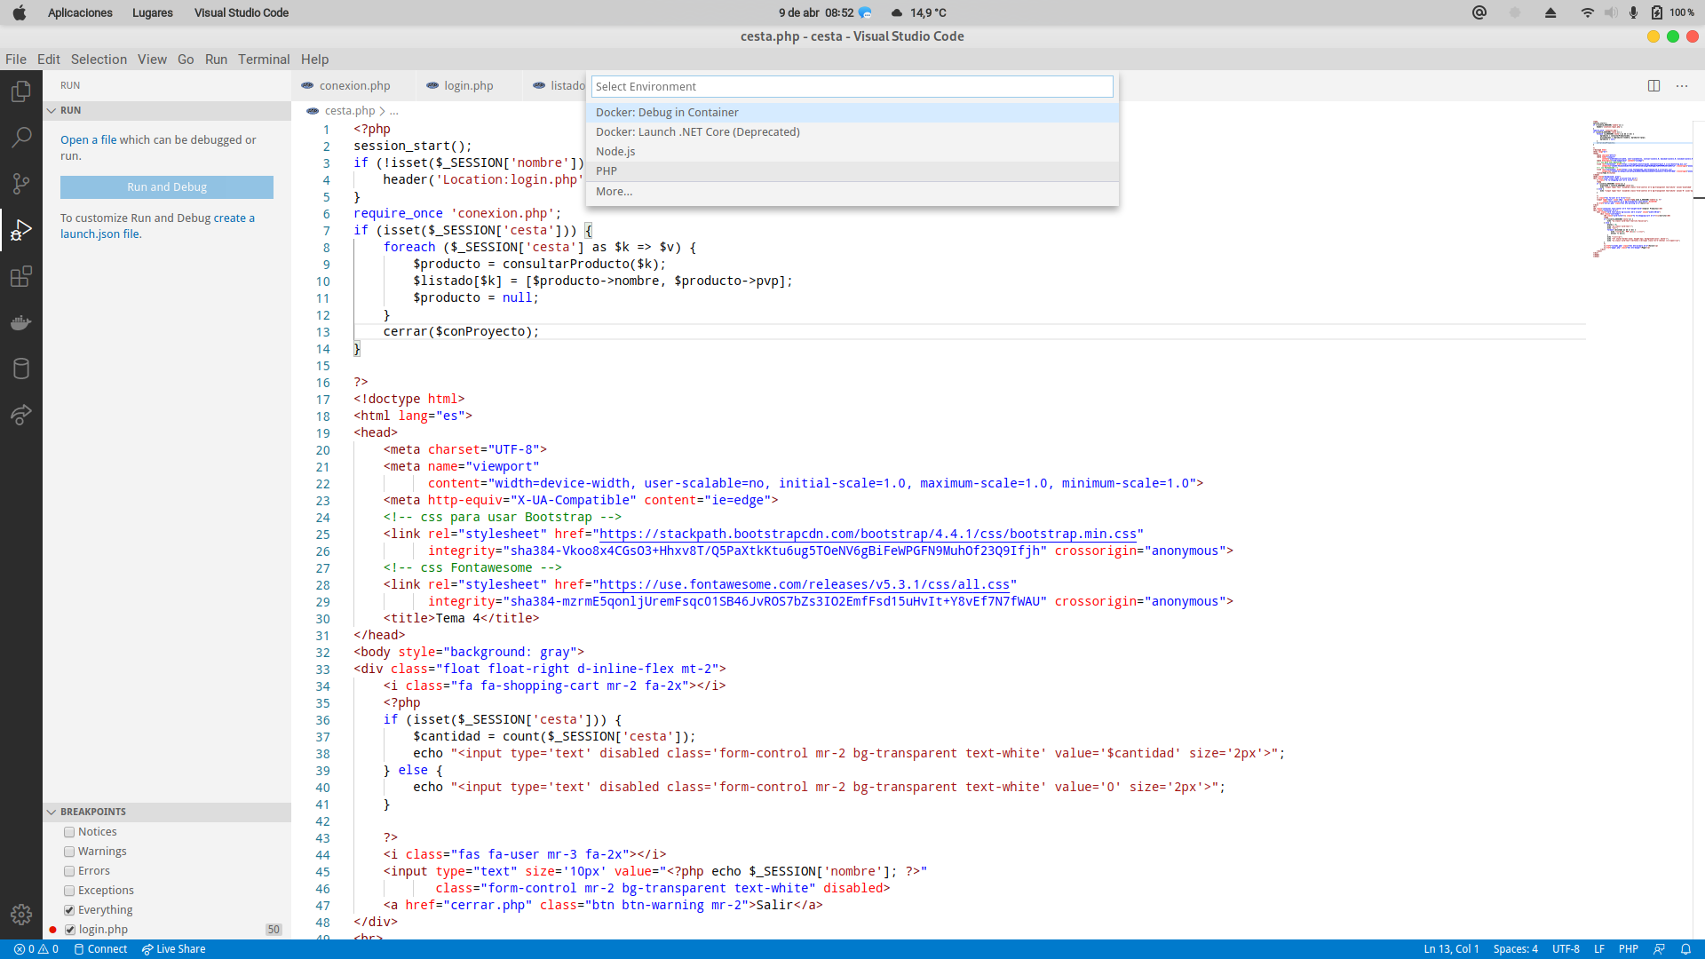
Task: Click the Wi-Fi icon in menu bar
Action: [x=1587, y=12]
